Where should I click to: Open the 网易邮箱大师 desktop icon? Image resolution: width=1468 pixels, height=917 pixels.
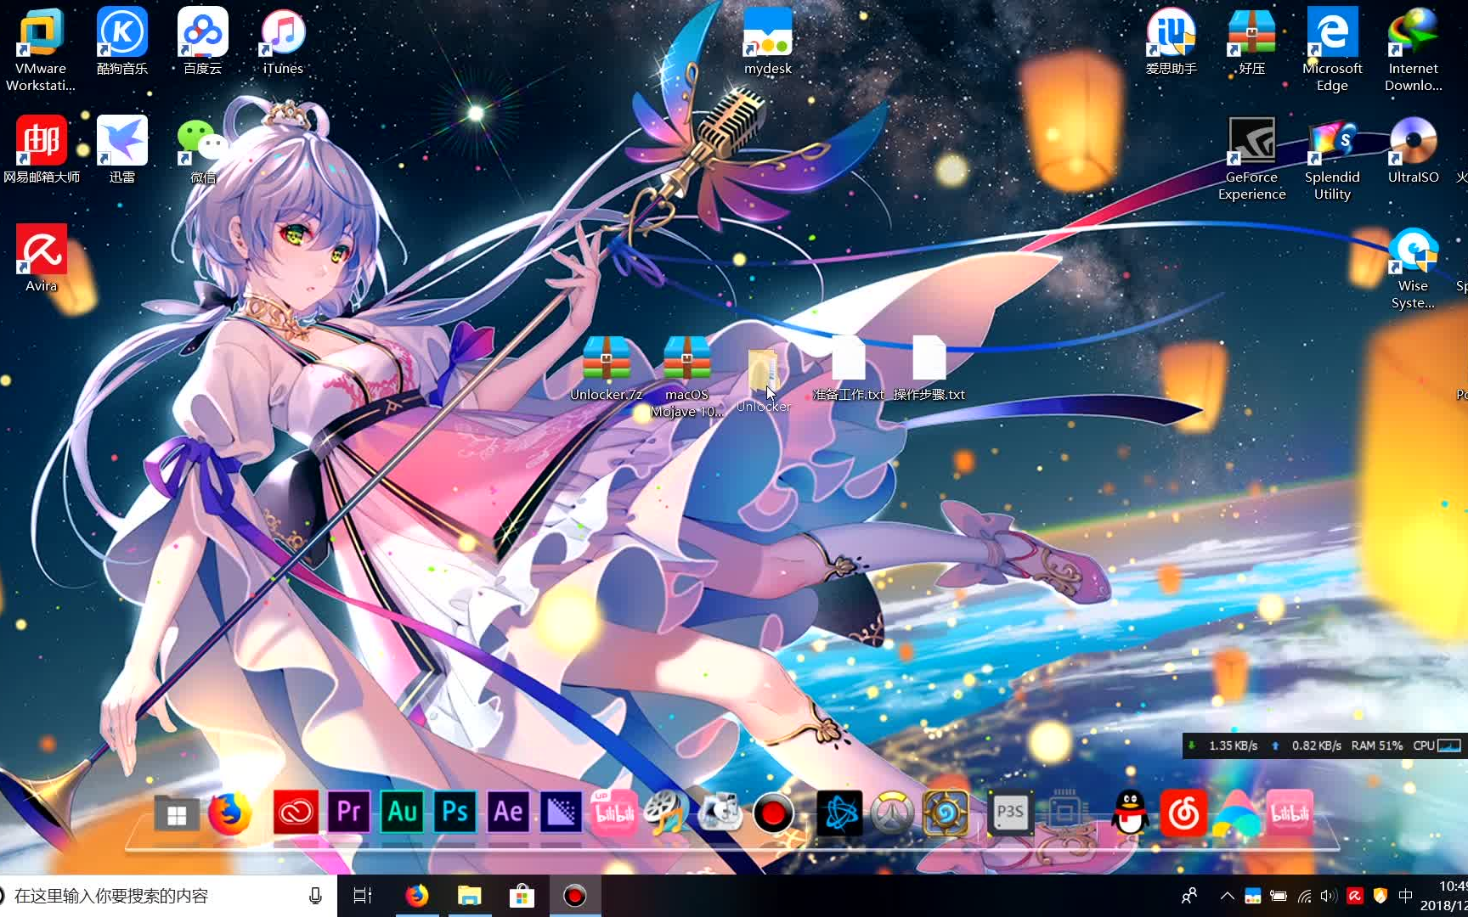(x=41, y=149)
